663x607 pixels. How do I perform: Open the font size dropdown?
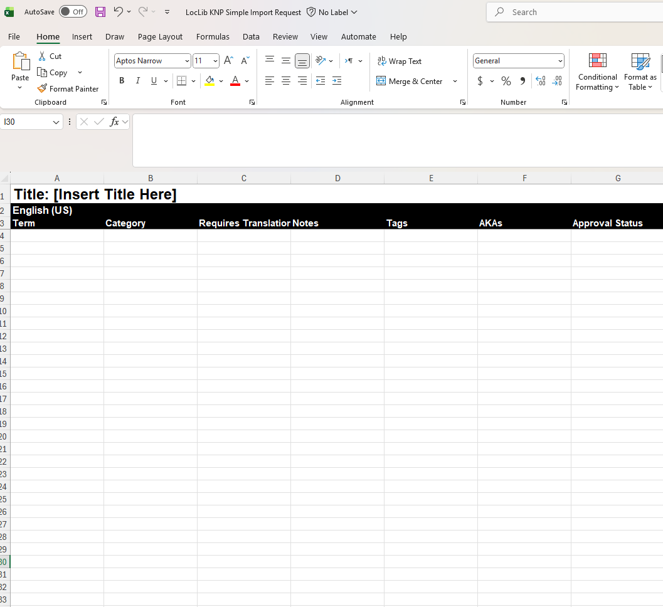216,61
